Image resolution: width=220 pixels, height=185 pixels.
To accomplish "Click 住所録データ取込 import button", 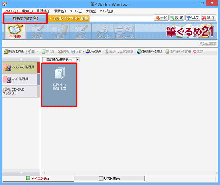I will point(150,52).
